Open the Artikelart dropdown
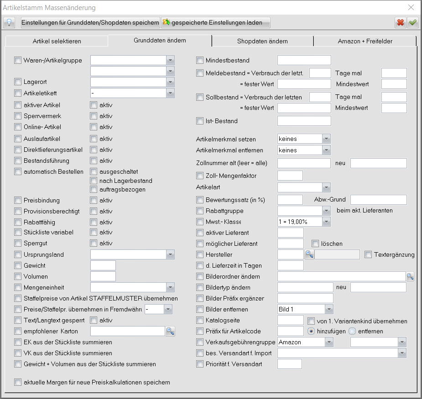 pos(327,187)
